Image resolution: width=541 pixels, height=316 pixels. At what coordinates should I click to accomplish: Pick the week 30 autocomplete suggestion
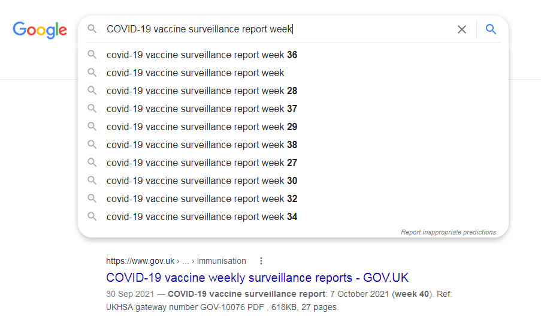pyautogui.click(x=202, y=181)
